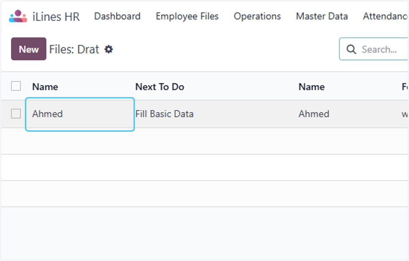Open the Ahmed record in first Name column
This screenshot has width=409, height=261.
pyautogui.click(x=47, y=114)
